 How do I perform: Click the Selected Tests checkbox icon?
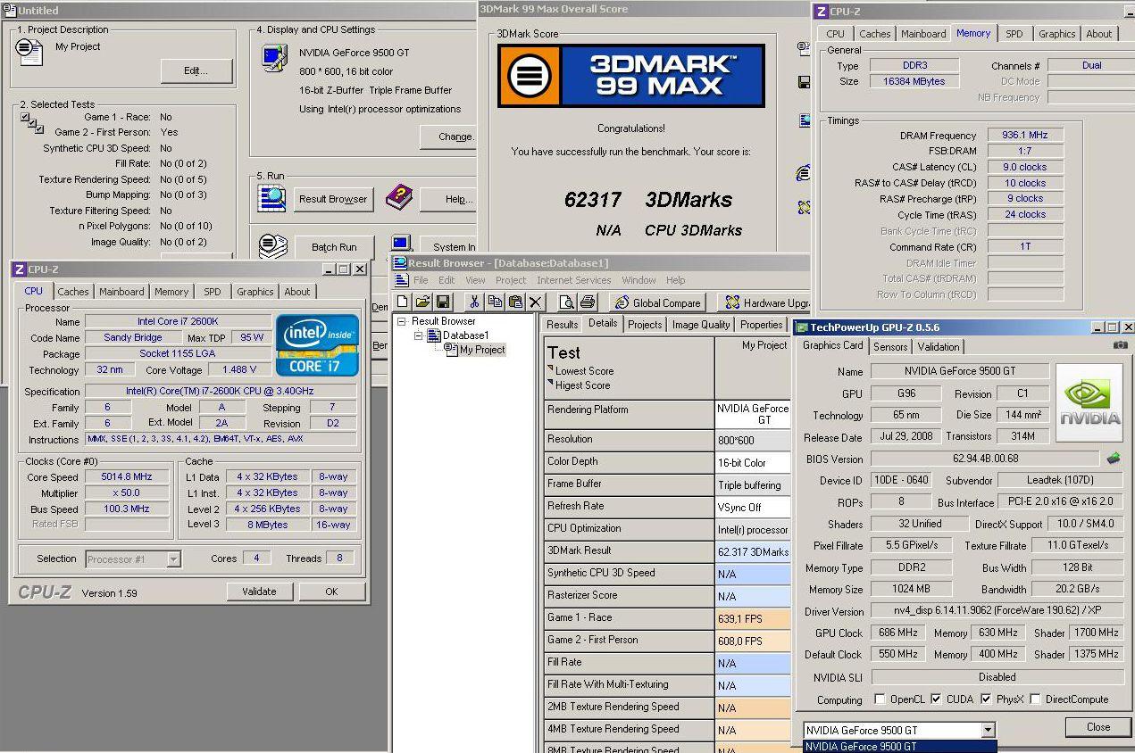click(x=32, y=123)
